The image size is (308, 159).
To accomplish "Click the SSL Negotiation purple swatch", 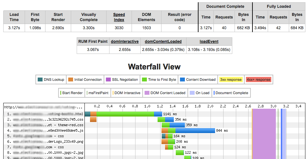I will tap(109, 79).
